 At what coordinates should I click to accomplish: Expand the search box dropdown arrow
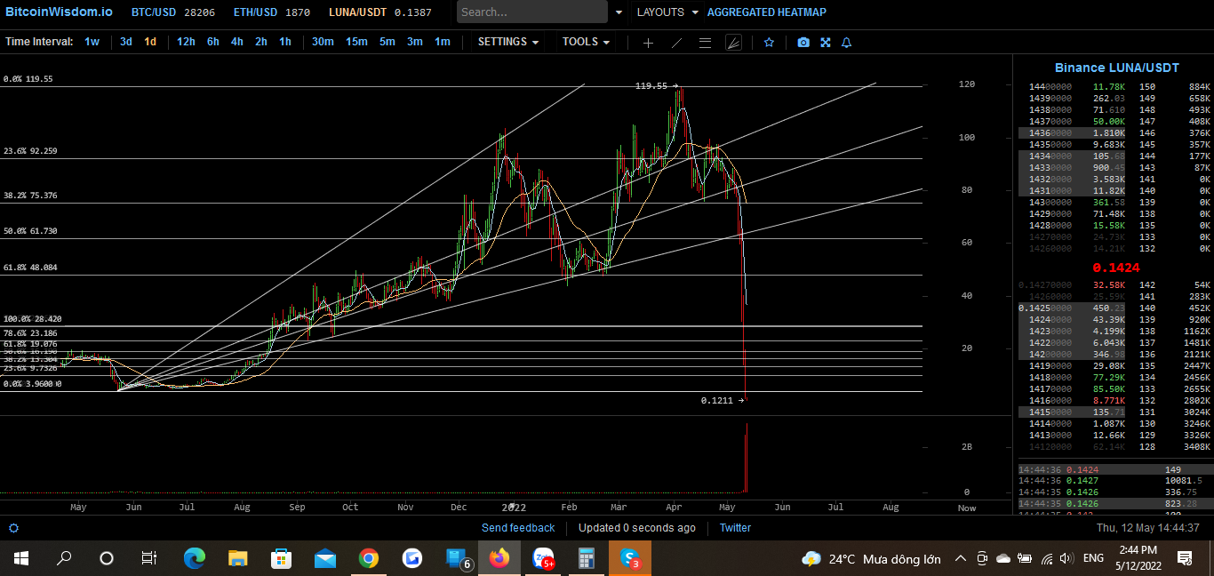[619, 12]
